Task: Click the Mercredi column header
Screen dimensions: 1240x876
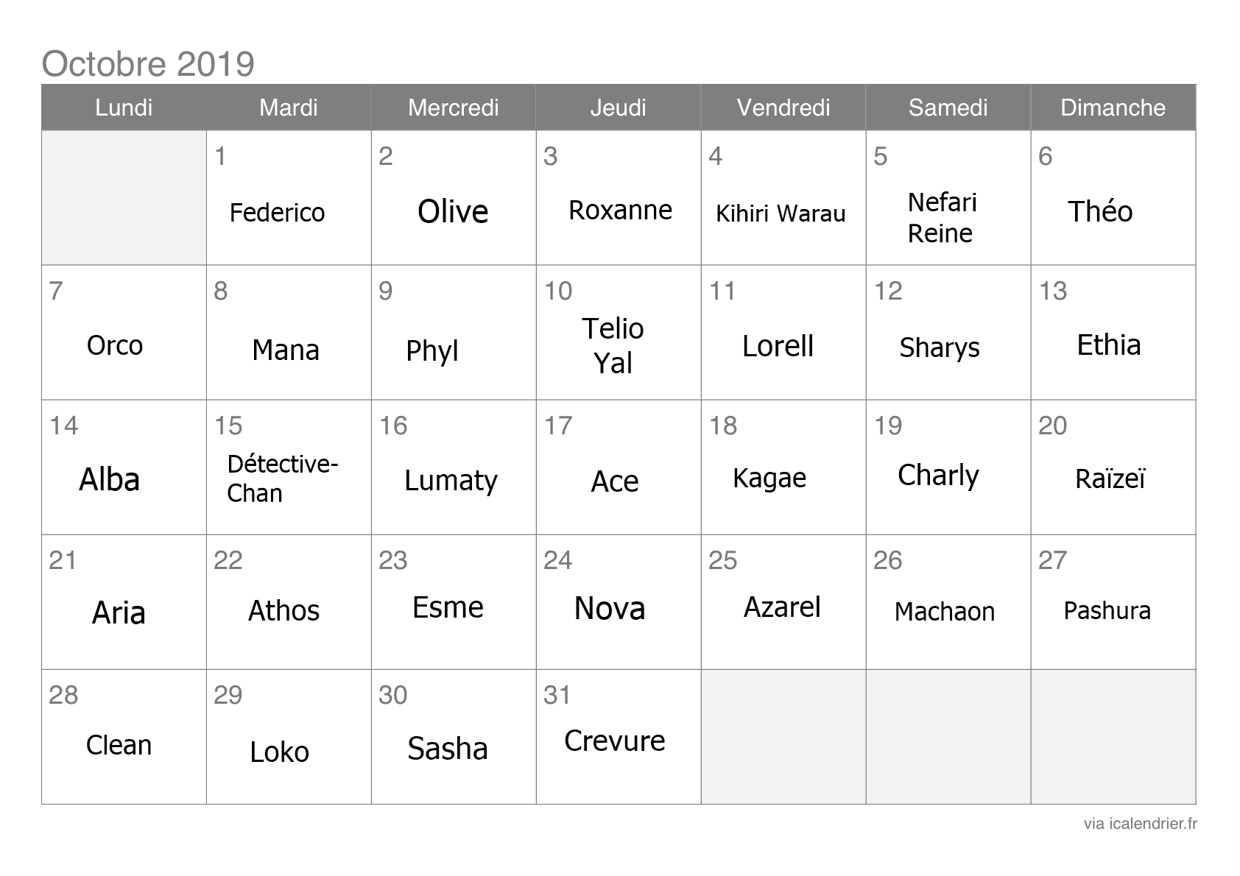Action: tap(454, 107)
